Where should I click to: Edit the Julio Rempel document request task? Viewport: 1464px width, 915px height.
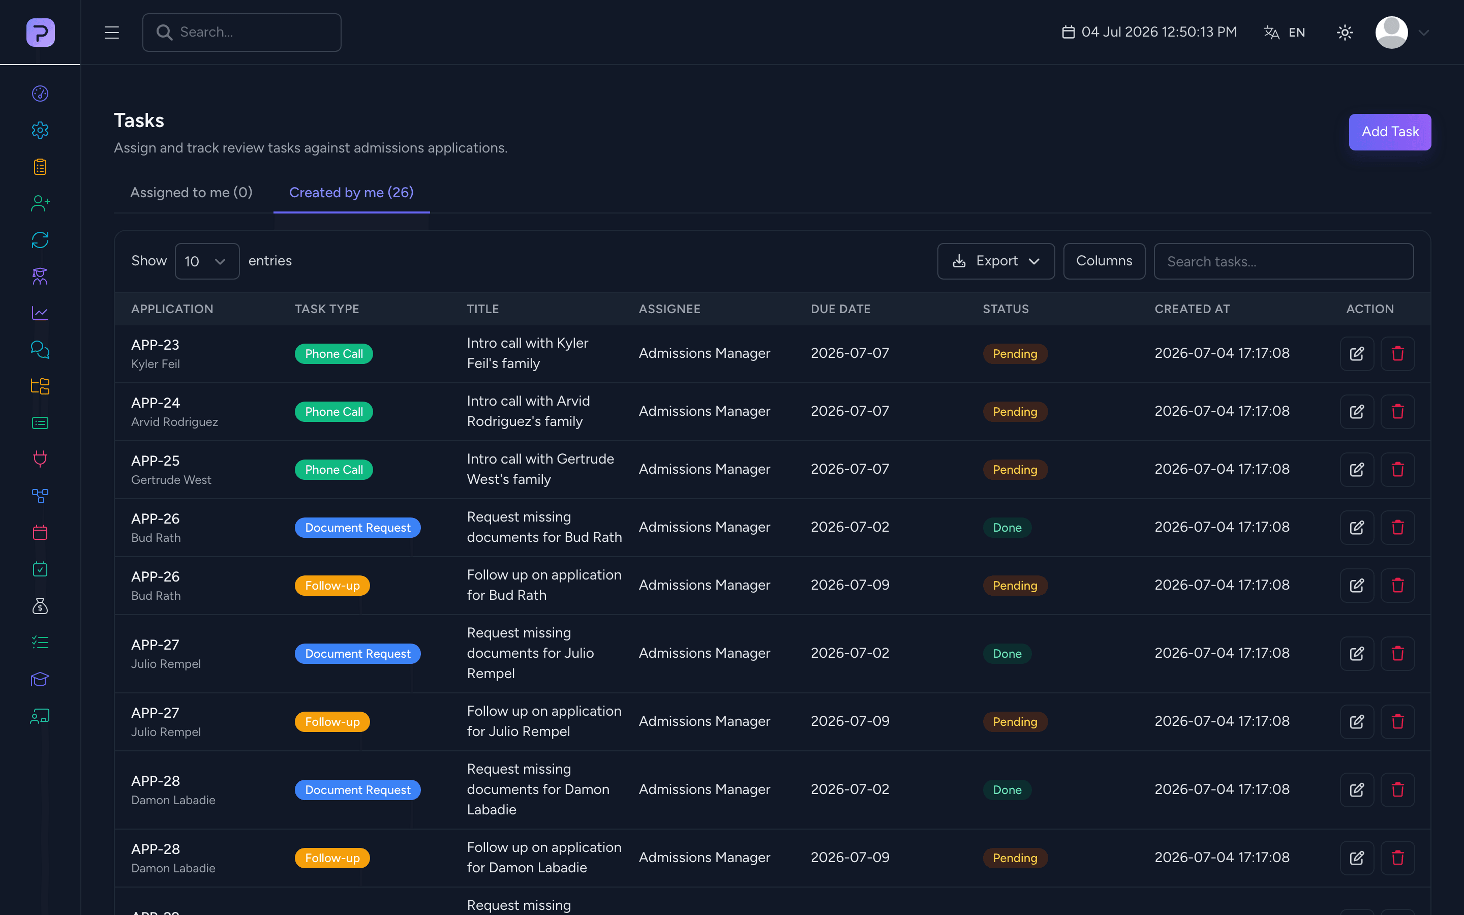click(x=1356, y=654)
